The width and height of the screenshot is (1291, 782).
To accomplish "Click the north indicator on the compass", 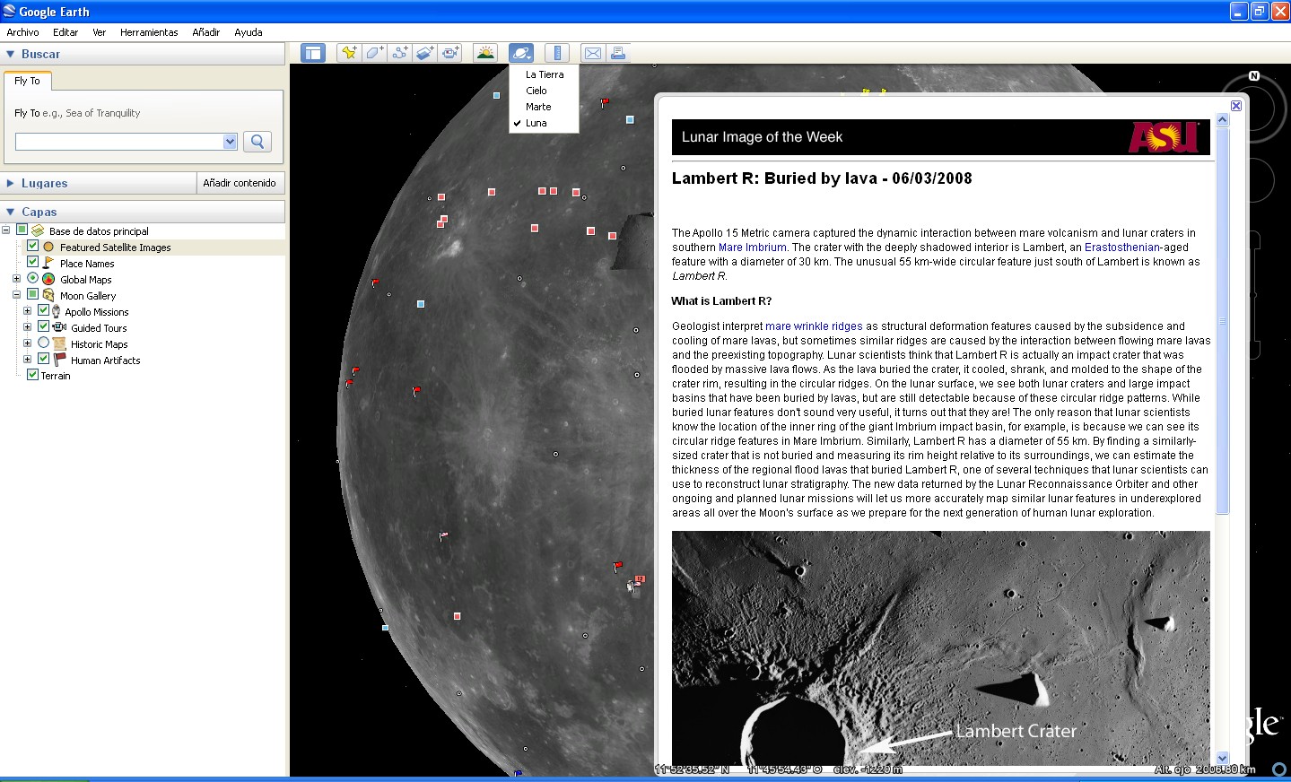I will (1254, 76).
